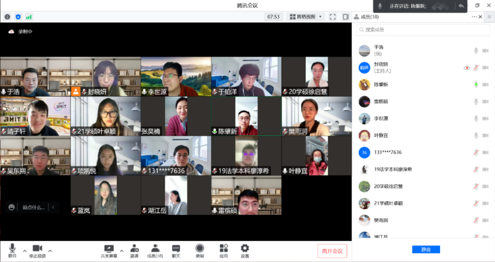Open the three-dots menu in members panel
The width and height of the screenshot is (495, 262).
click(474, 17)
